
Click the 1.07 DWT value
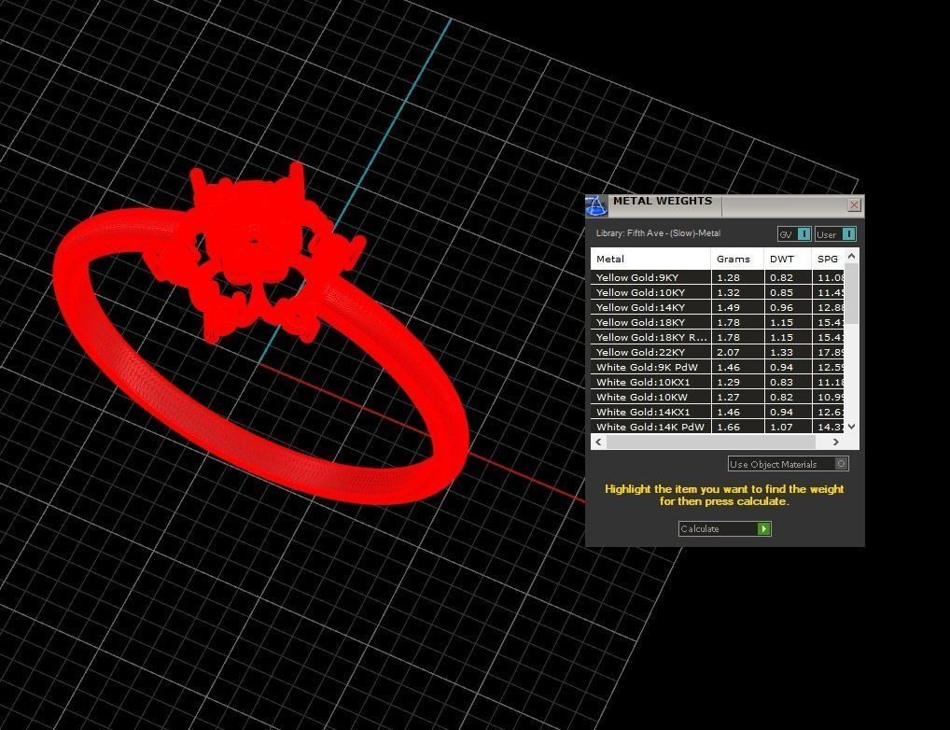click(782, 427)
